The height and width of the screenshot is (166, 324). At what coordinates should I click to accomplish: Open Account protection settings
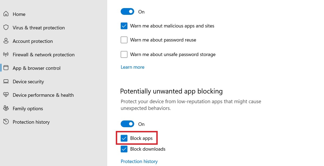pos(33,41)
